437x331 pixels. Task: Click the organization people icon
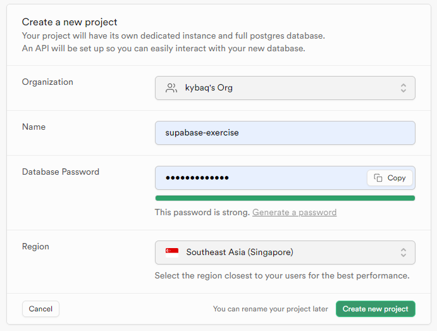pos(171,88)
